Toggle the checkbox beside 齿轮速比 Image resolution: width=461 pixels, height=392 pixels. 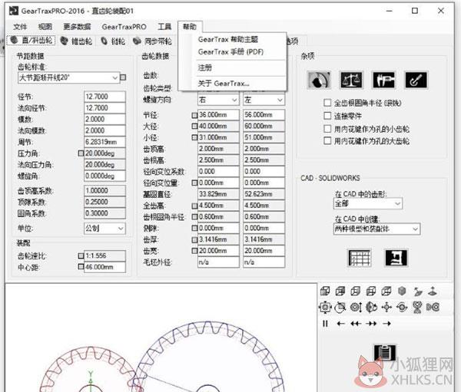81,255
